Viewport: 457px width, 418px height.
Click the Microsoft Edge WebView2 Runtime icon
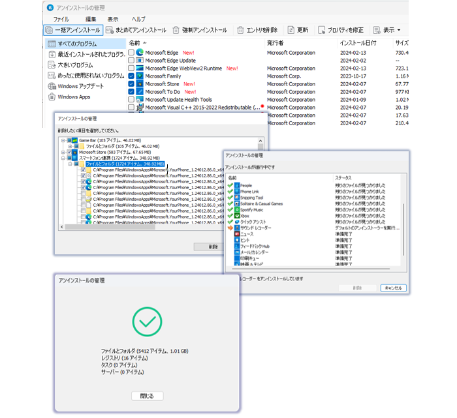pyautogui.click(x=140, y=68)
